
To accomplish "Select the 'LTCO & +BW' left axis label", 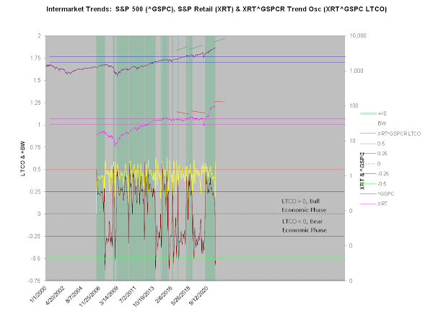I will tap(23, 159).
